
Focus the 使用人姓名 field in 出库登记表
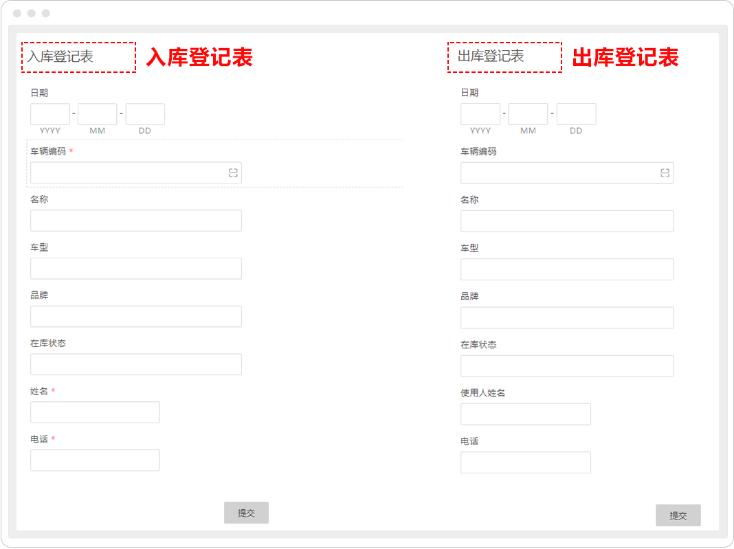point(525,414)
